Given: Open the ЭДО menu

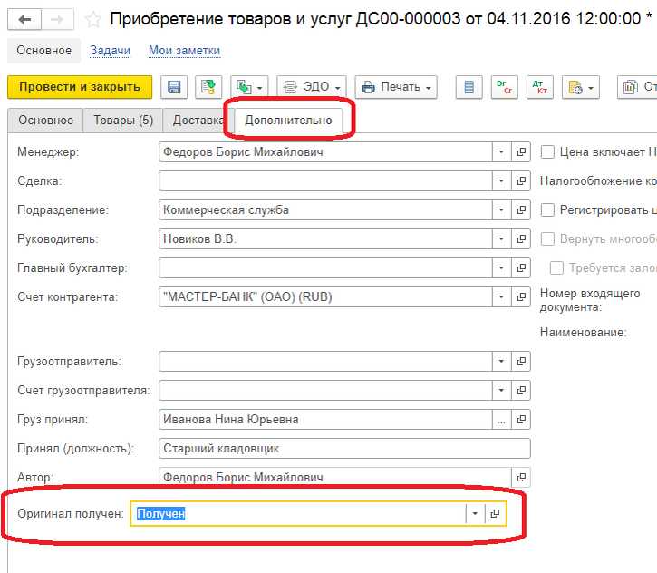Looking at the screenshot, I should tap(312, 87).
